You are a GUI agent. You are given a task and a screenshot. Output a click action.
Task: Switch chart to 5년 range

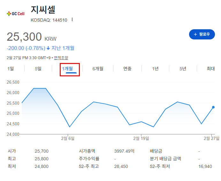tap(183, 69)
